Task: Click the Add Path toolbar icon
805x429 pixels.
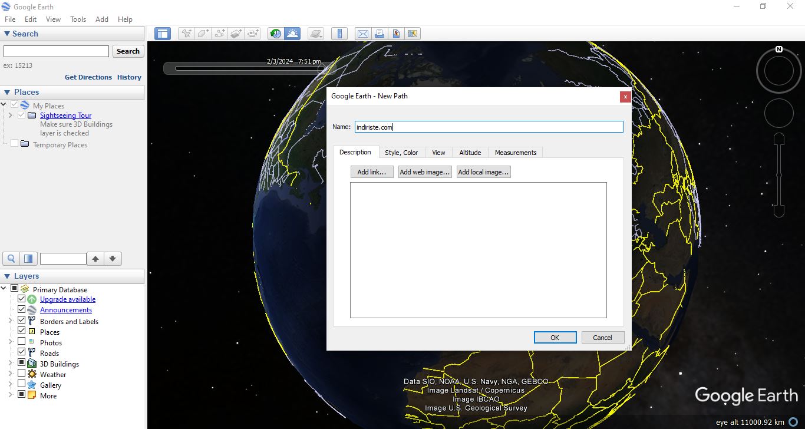Action: tap(220, 34)
